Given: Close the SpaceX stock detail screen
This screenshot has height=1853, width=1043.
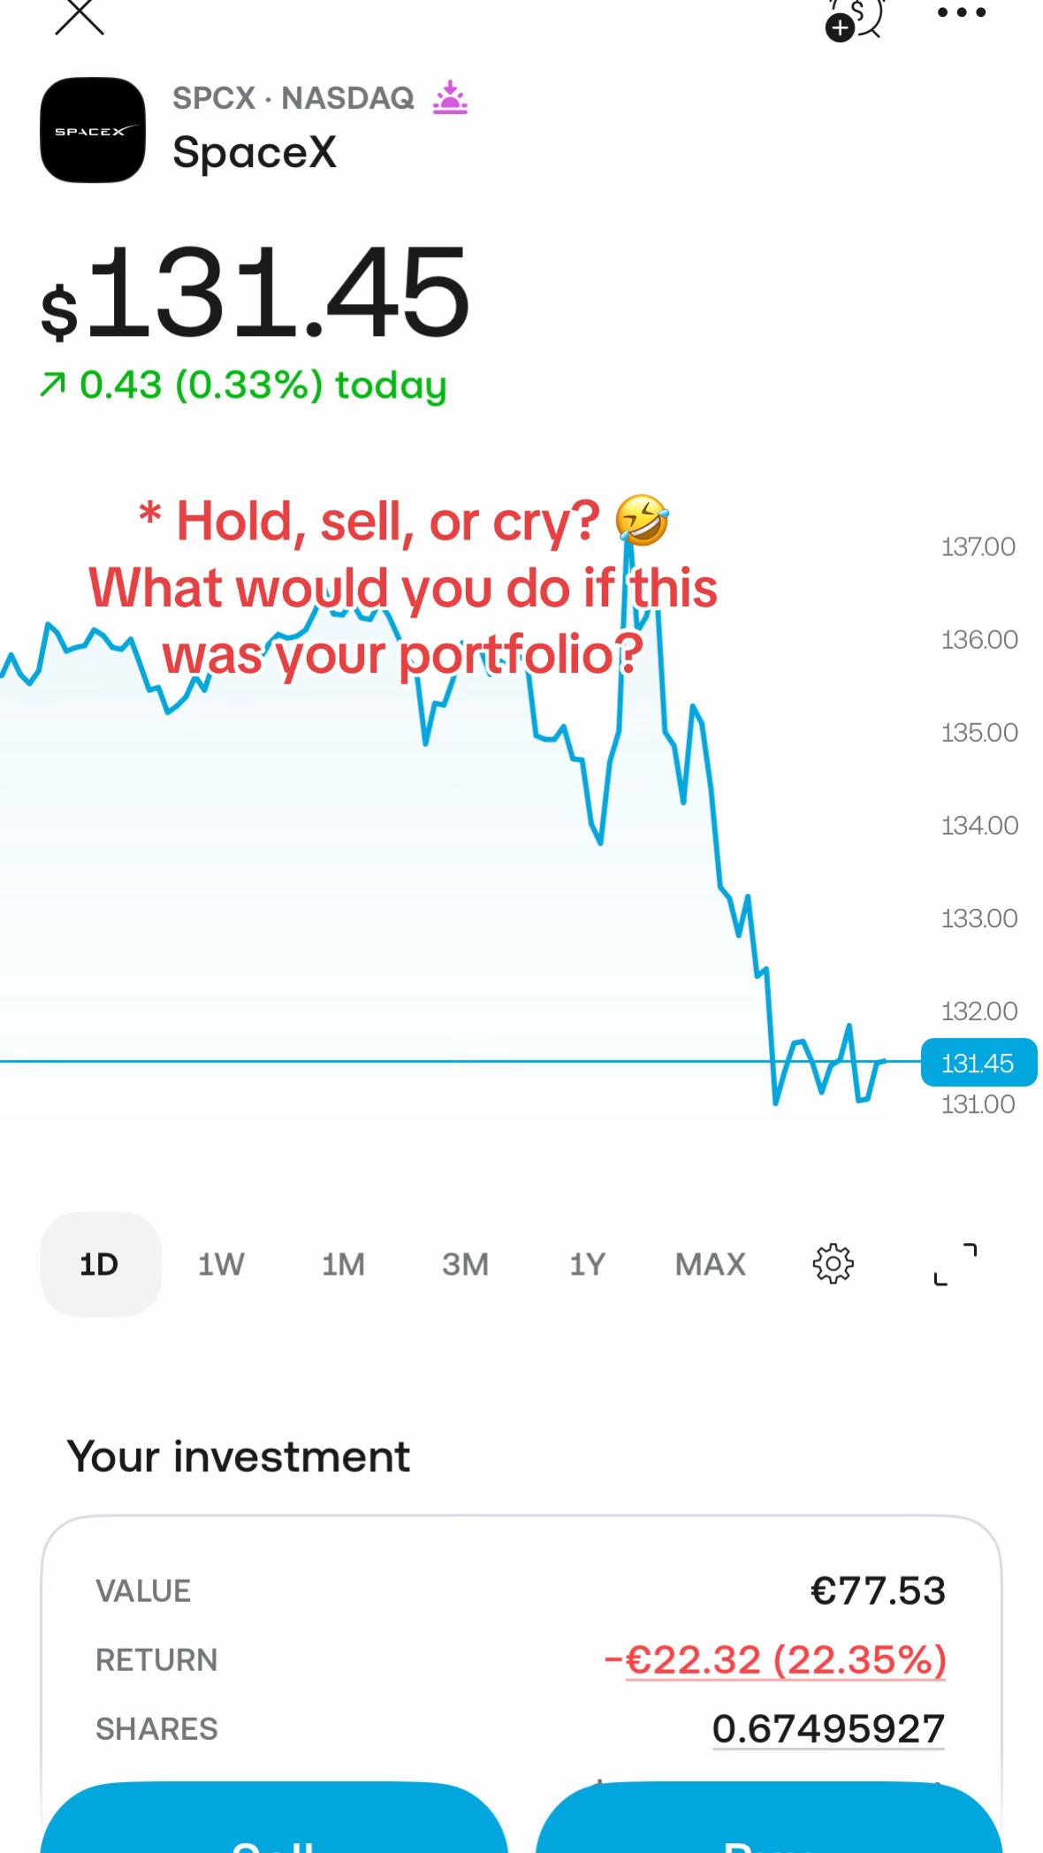Looking at the screenshot, I should tap(80, 16).
